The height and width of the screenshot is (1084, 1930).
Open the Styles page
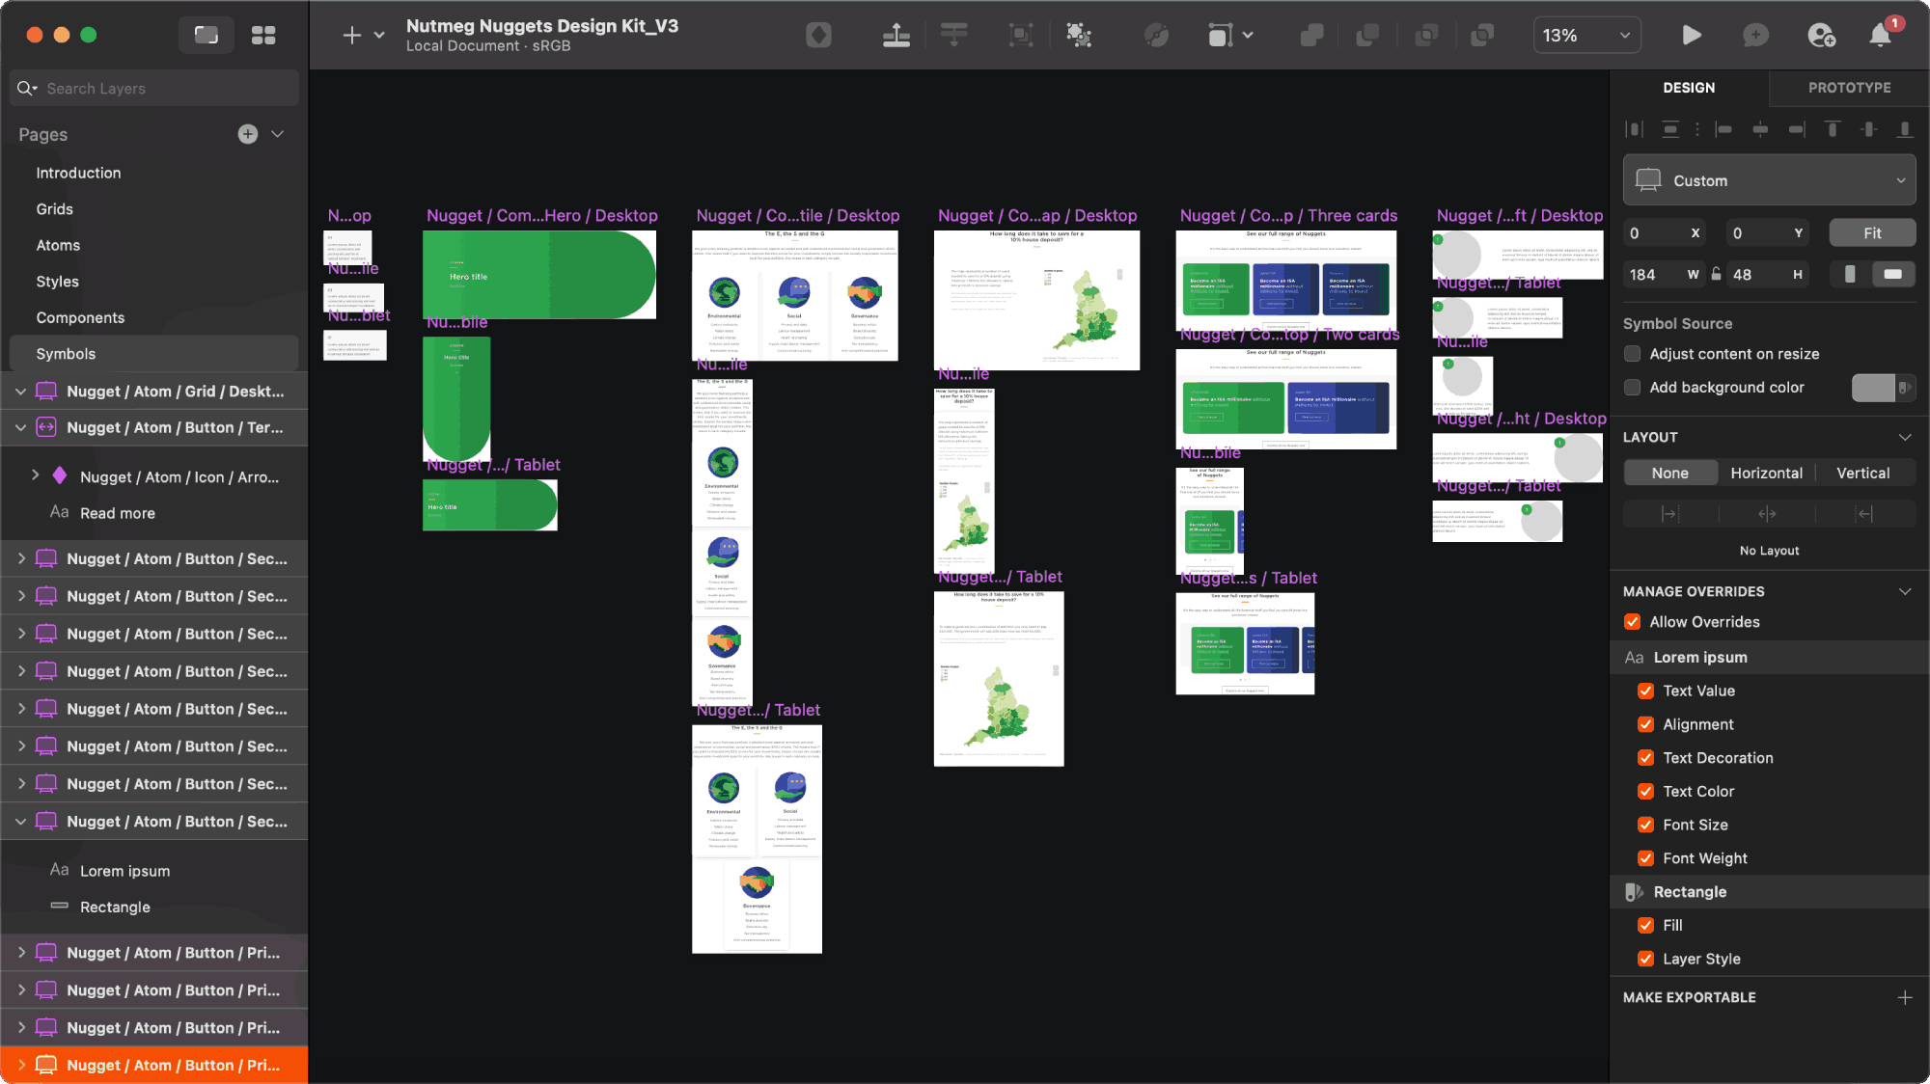pos(57,282)
